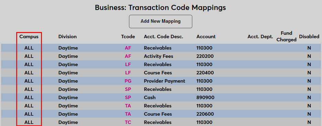Click account 110300 in the SP Receivables row
The image size is (322, 126).
204,89
